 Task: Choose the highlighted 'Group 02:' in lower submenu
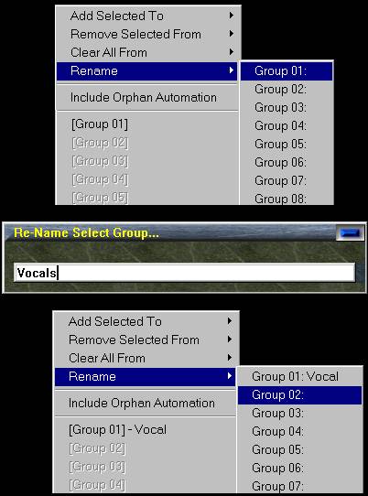(300, 394)
